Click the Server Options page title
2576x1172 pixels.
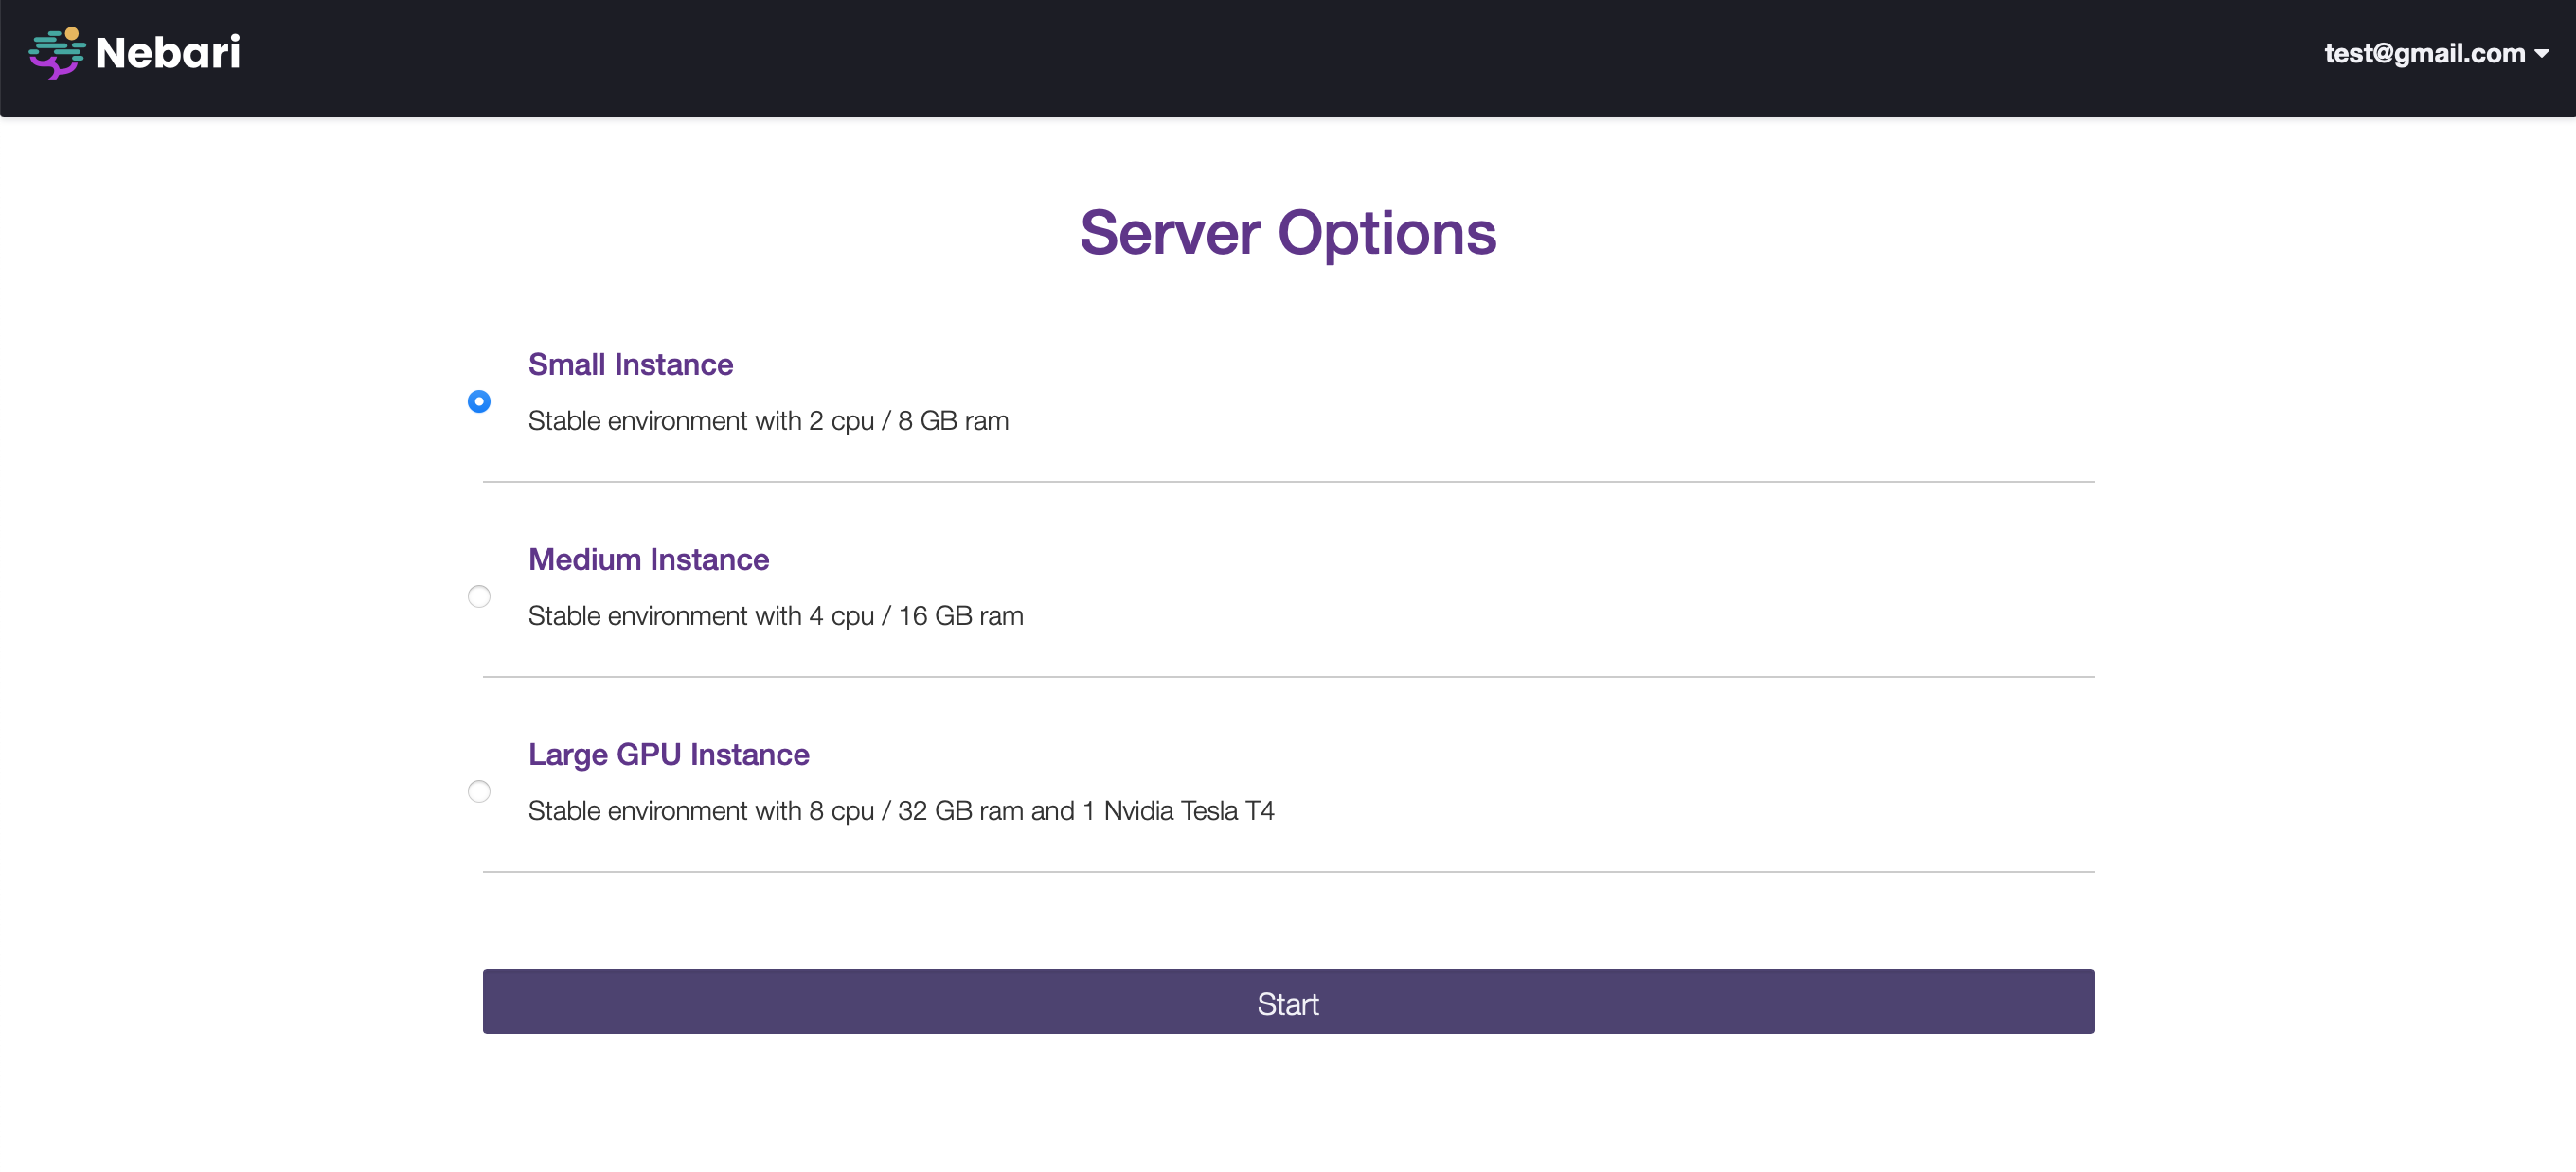coord(1288,233)
